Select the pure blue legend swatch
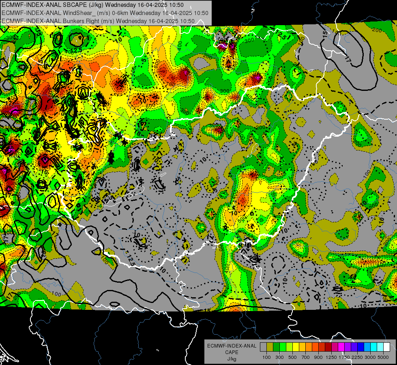 pyautogui.click(x=361, y=347)
